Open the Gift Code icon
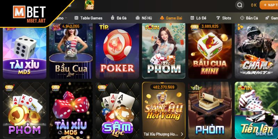 pos(89,5)
